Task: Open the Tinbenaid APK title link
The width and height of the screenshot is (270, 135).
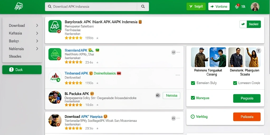Action: (x=76, y=73)
